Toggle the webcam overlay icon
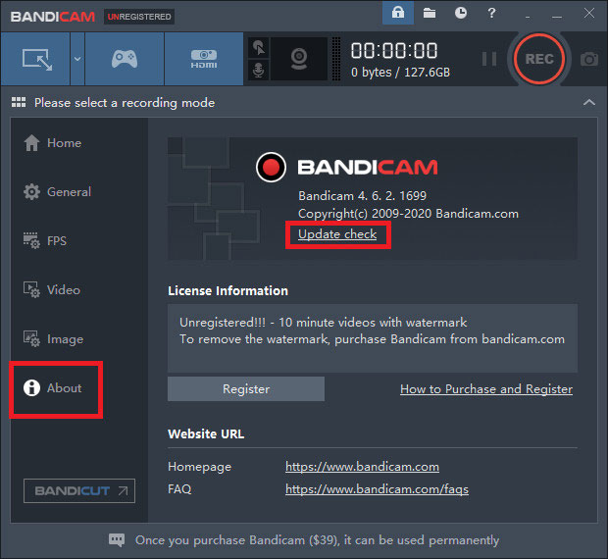This screenshot has height=559, width=608. pyautogui.click(x=299, y=59)
